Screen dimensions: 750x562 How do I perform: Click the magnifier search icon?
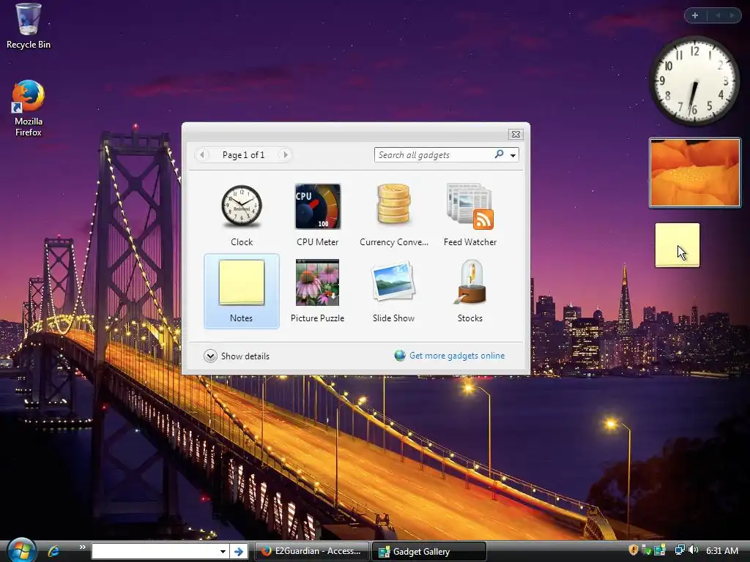click(x=499, y=154)
